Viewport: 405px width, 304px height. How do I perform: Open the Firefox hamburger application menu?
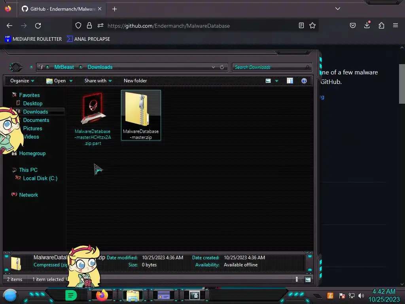pyautogui.click(x=396, y=25)
